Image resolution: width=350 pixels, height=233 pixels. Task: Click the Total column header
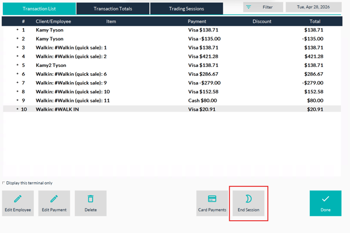click(x=315, y=22)
